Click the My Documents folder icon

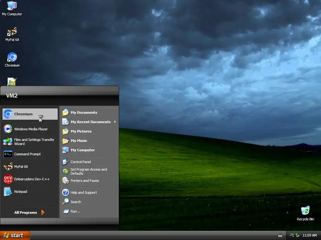coord(66,112)
